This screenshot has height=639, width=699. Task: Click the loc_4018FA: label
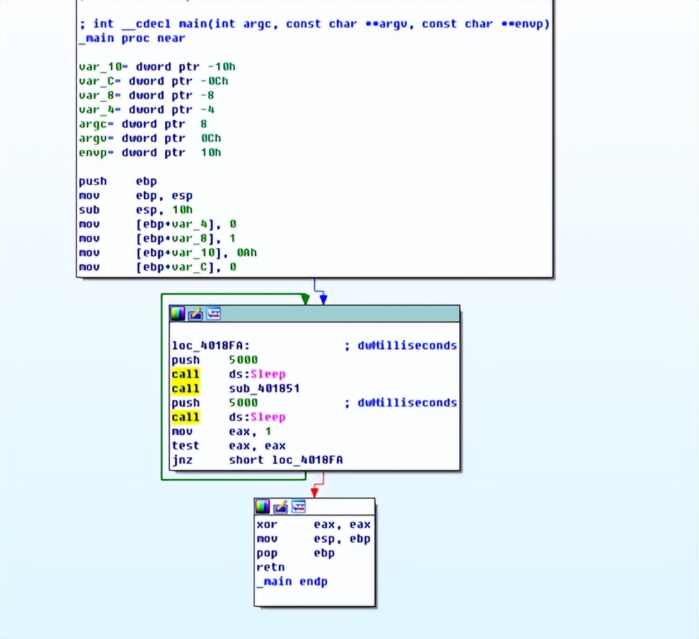coord(211,345)
